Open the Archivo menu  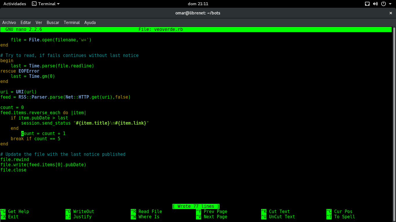click(9, 23)
